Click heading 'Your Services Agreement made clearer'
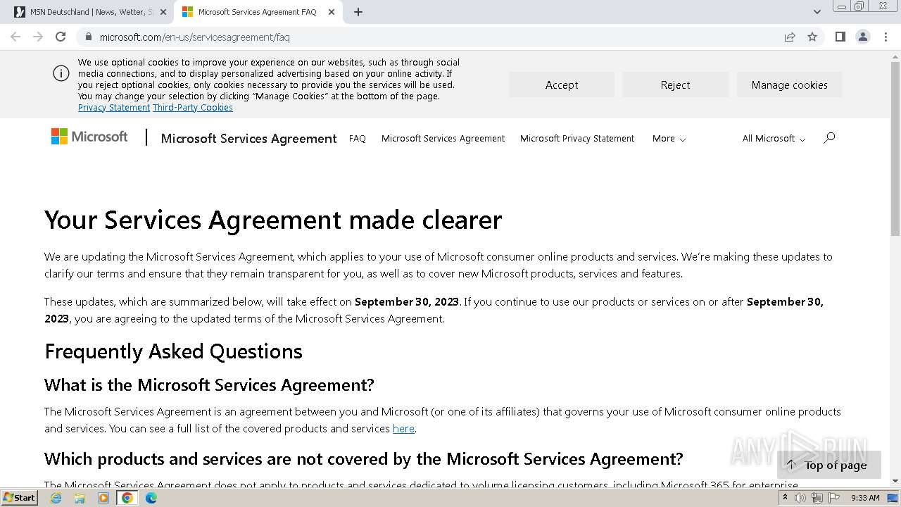The width and height of the screenshot is (901, 507). click(x=273, y=220)
